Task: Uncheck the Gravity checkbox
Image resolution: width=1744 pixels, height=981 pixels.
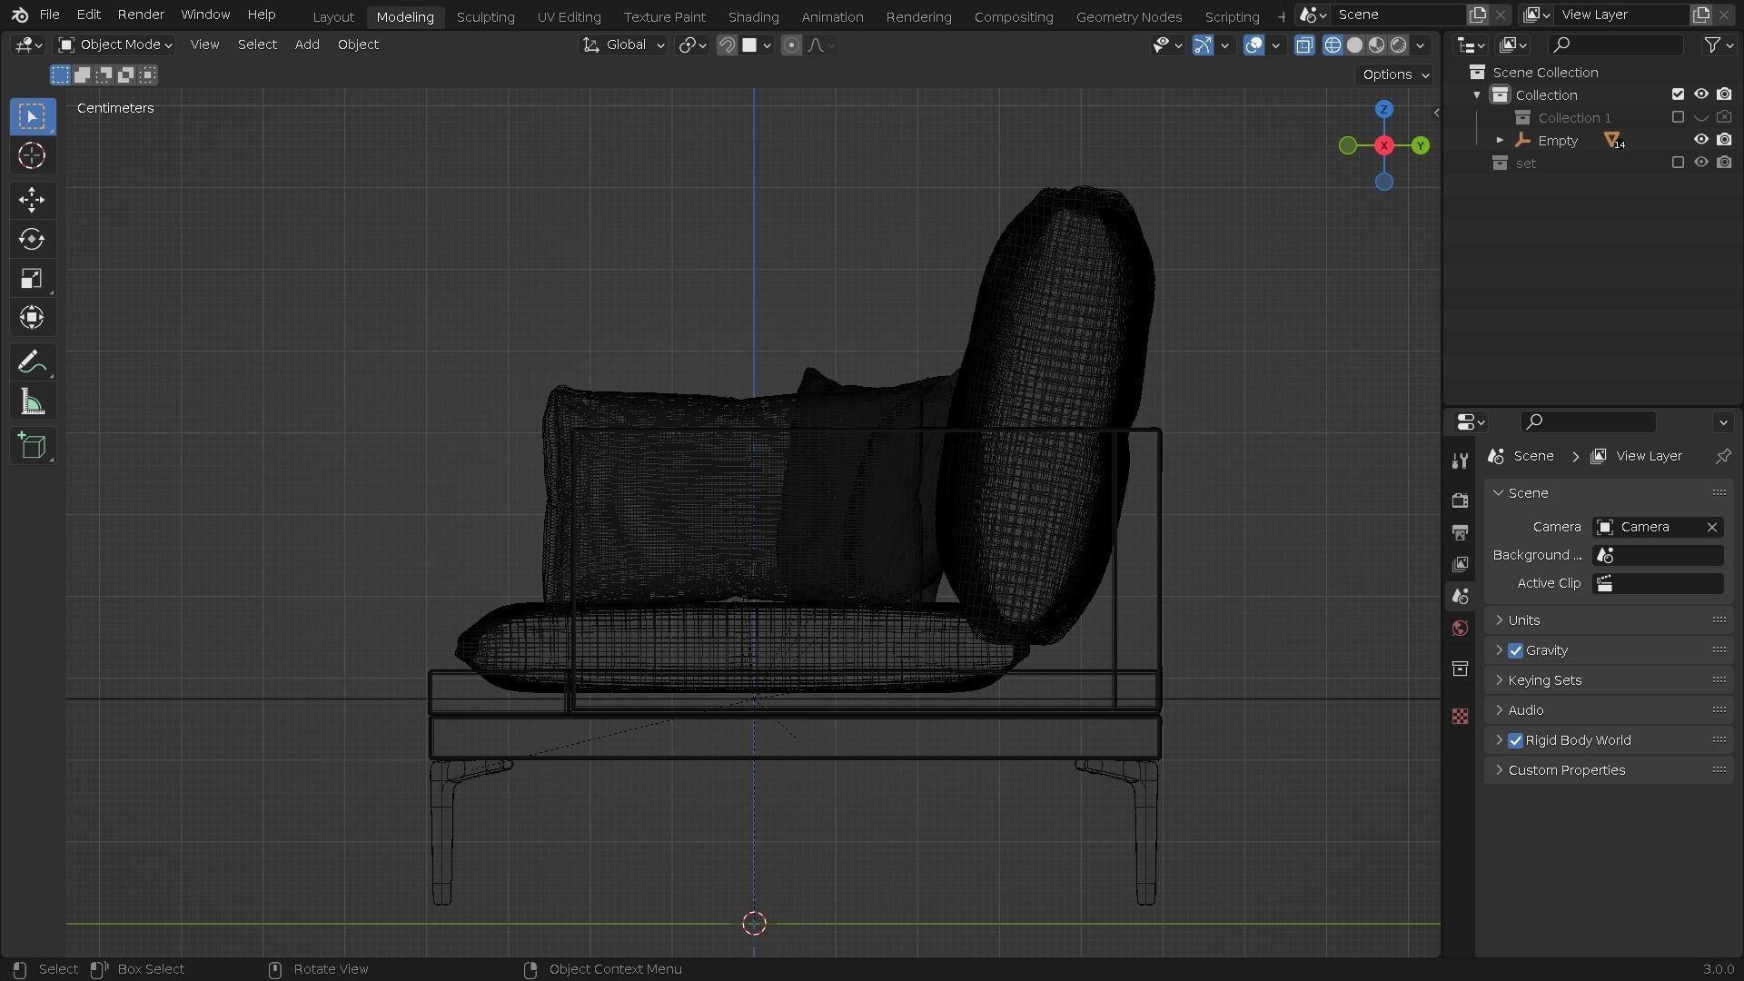Action: click(x=1515, y=649)
